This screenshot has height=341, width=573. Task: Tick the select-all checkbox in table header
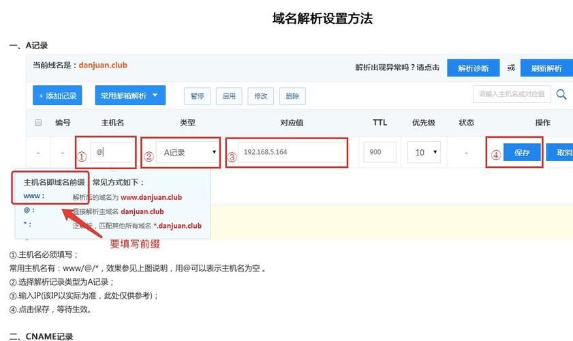[38, 123]
